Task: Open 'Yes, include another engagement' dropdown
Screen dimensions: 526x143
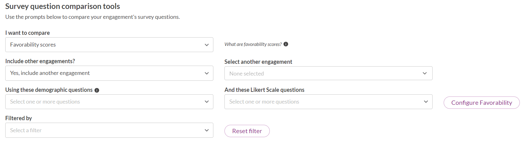Action: tap(109, 73)
